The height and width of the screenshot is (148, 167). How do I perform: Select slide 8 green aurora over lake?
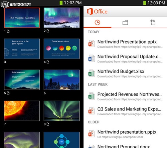click(x=62, y=111)
